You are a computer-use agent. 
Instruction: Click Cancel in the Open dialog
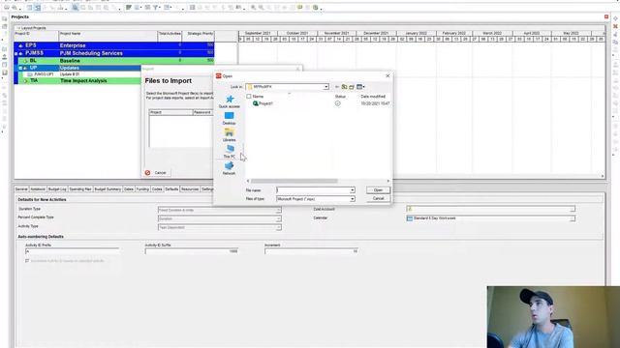(378, 198)
